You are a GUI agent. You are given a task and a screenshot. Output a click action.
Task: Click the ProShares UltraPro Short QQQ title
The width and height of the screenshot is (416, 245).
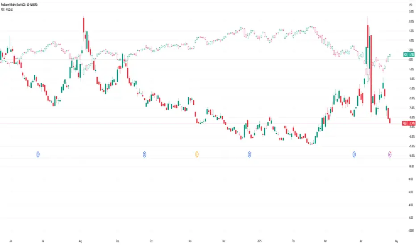pos(19,5)
